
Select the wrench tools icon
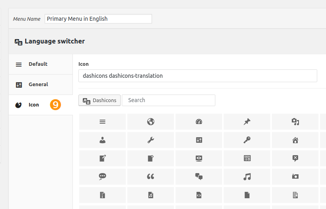pos(150,140)
